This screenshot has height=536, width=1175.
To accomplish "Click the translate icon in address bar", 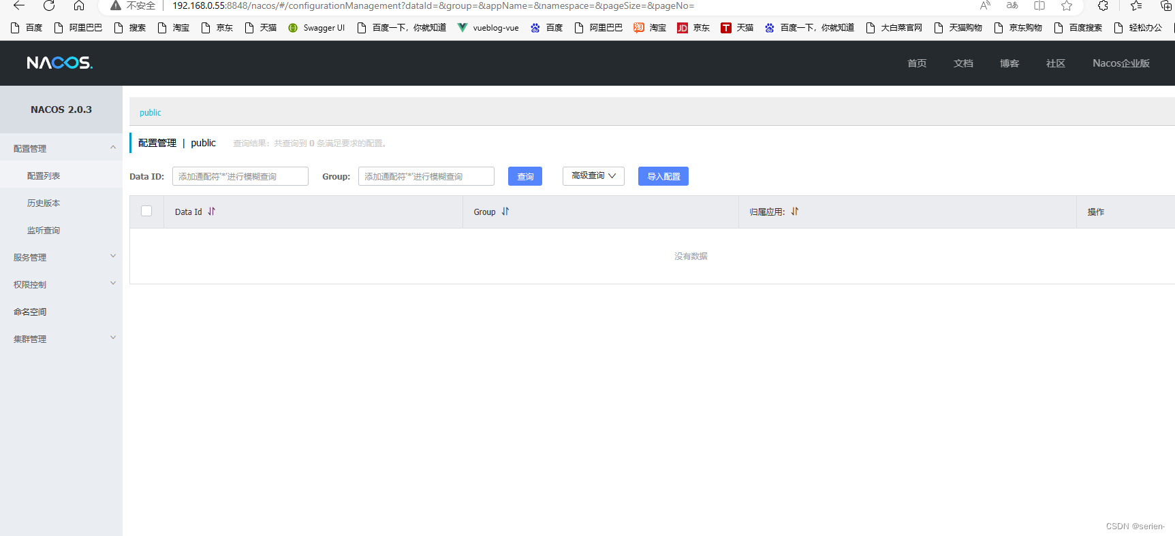I will [x=1012, y=5].
